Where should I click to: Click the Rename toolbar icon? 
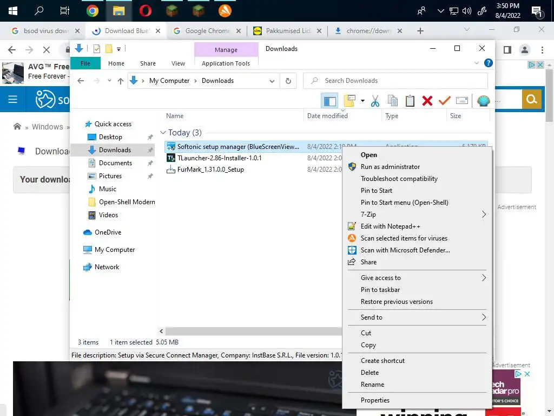tap(462, 101)
